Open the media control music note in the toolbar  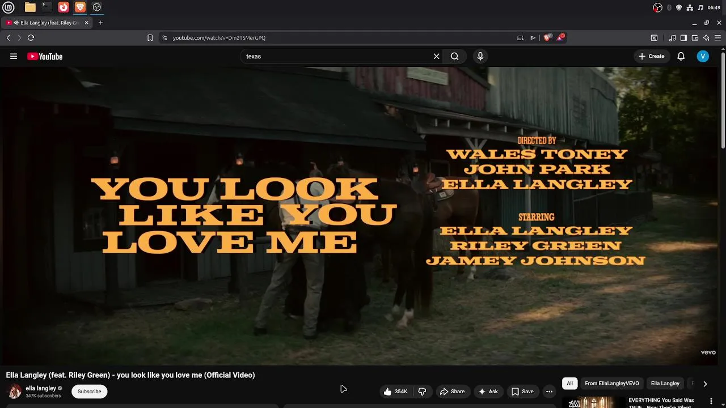(x=673, y=37)
